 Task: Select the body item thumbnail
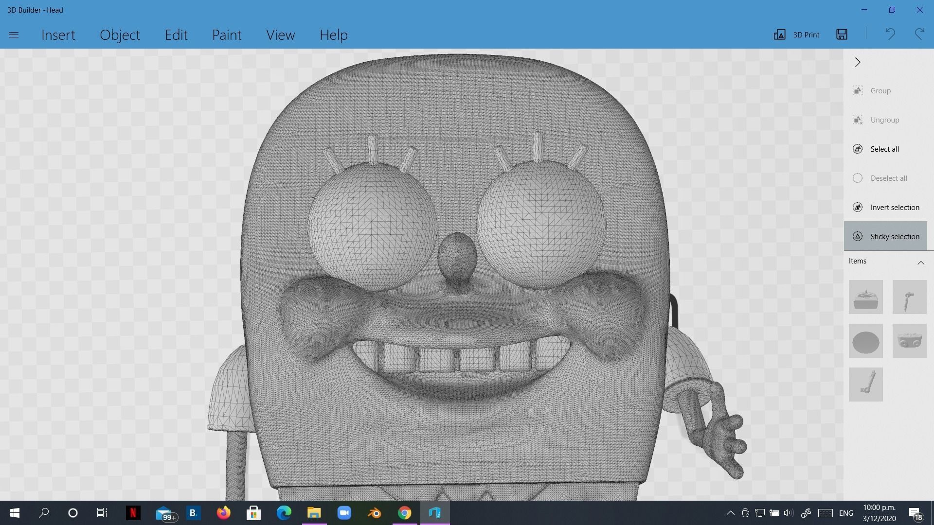click(909, 341)
